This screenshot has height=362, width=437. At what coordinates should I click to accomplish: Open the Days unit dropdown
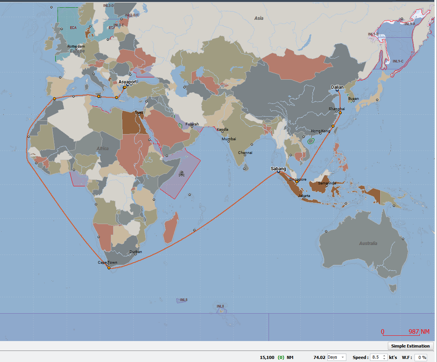pyautogui.click(x=336, y=357)
